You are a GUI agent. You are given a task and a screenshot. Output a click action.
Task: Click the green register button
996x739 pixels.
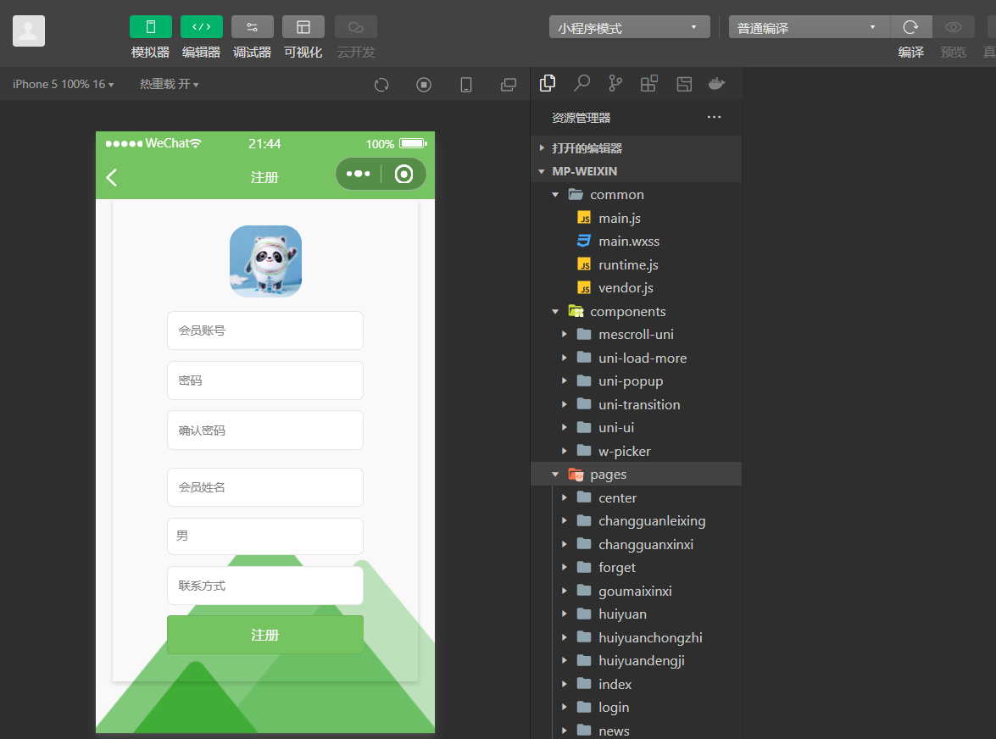pyautogui.click(x=265, y=635)
